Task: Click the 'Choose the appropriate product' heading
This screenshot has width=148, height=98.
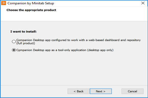Action: (31, 10)
